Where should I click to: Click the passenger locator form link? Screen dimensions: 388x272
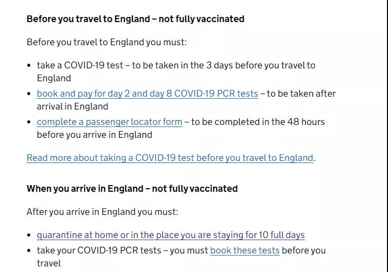[x=109, y=122]
